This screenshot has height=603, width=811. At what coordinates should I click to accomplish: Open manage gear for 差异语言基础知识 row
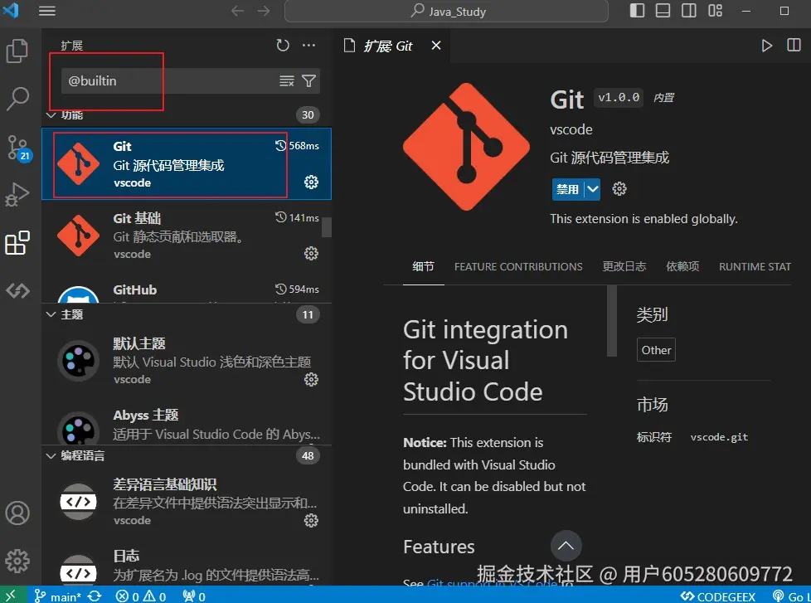coord(311,520)
